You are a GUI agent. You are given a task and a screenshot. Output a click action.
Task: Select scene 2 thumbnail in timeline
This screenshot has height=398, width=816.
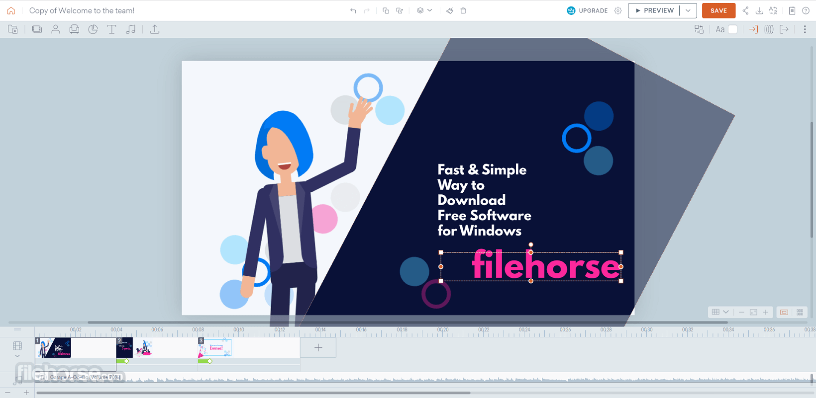[134, 348]
